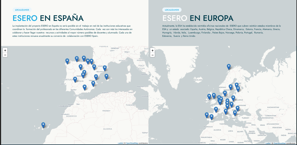Image resolution: width=297 pixels, height=145 pixels.
Task: Click the 'ESERO EN ESPAÑA' heading
Action: click(x=48, y=18)
